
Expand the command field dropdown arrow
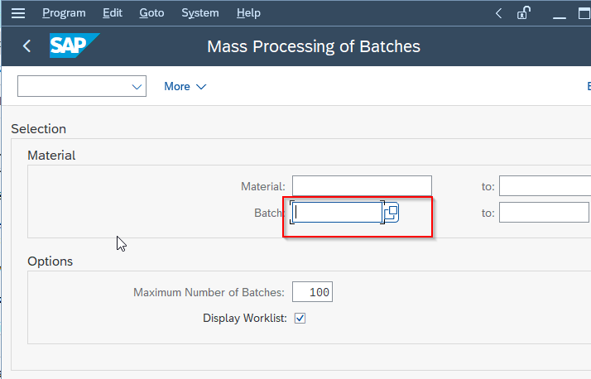click(x=137, y=87)
